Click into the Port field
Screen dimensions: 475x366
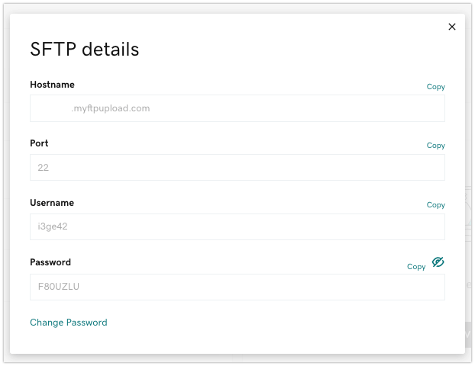pyautogui.click(x=237, y=168)
